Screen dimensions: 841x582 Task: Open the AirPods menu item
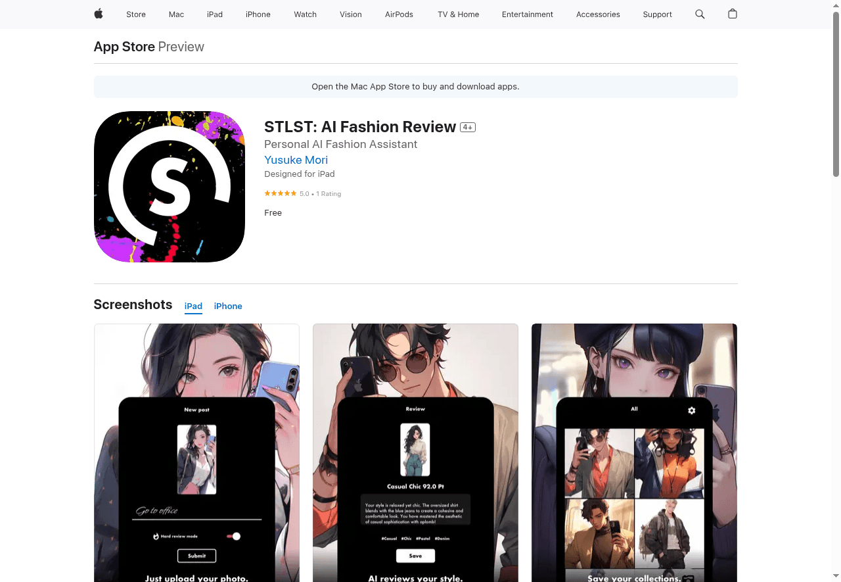coord(399,14)
